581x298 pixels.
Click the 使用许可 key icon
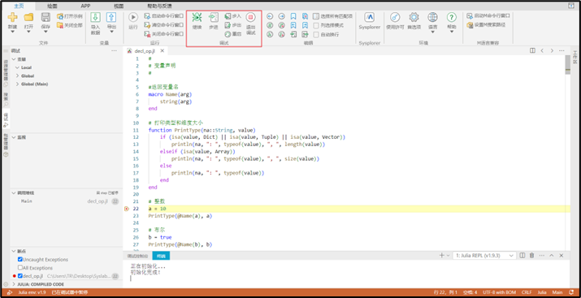coord(396,17)
